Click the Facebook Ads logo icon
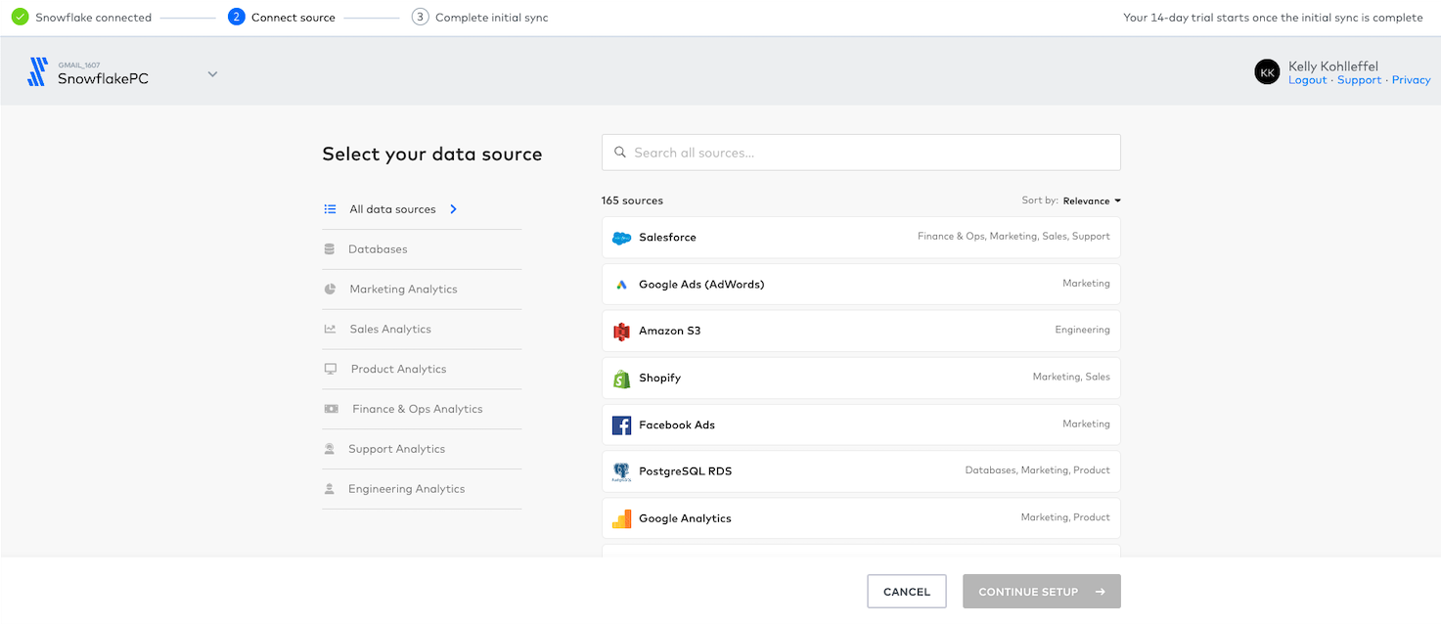 point(621,425)
